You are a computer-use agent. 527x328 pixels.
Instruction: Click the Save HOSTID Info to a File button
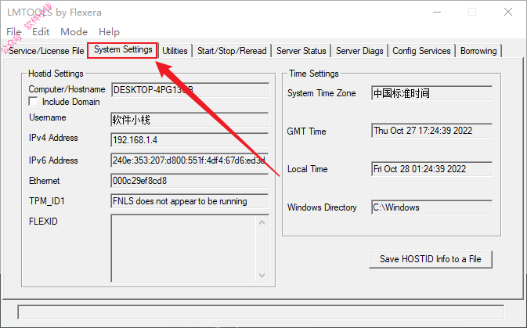coord(430,259)
